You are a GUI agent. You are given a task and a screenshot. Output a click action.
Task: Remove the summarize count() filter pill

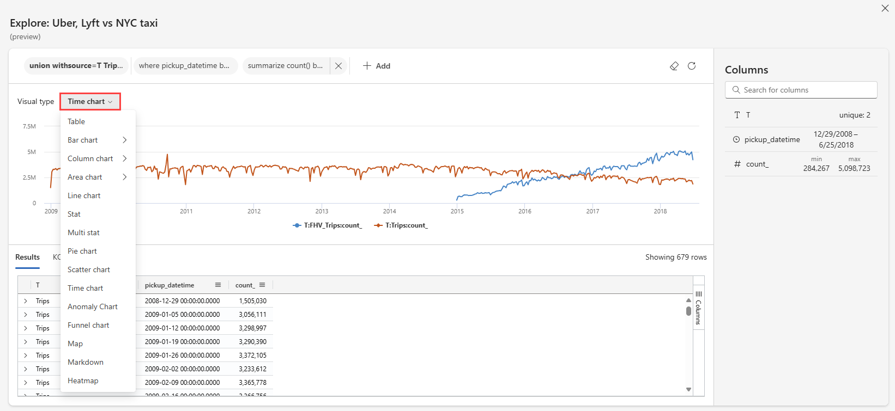pyautogui.click(x=338, y=66)
